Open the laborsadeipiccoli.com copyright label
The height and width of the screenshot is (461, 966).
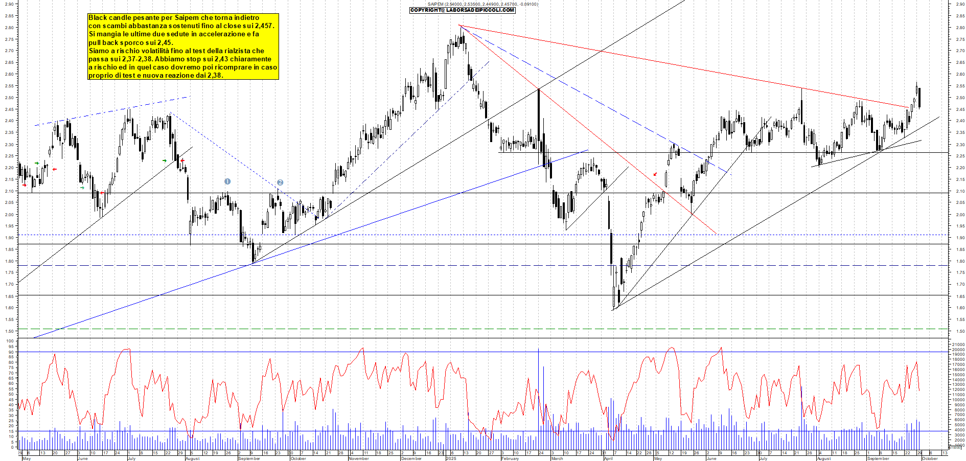coord(462,10)
